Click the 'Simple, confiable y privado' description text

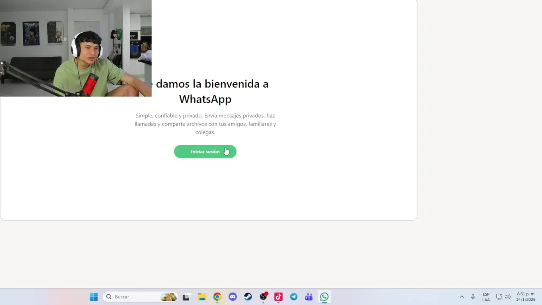[x=205, y=124]
